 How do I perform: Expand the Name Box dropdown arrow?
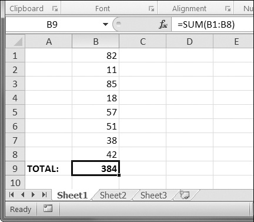tap(105, 25)
